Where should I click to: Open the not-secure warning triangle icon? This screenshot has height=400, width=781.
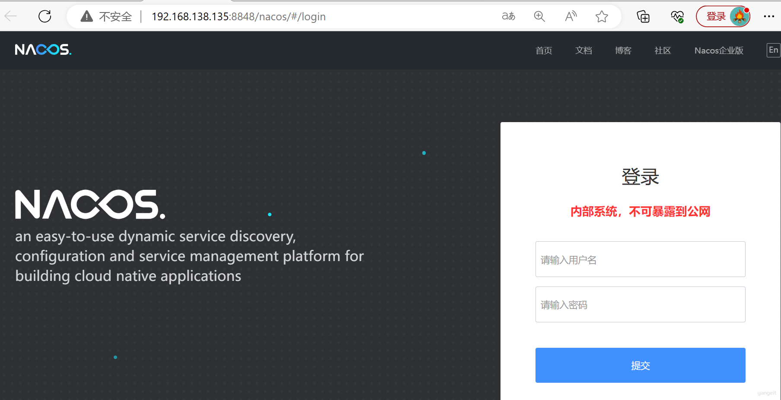point(87,16)
